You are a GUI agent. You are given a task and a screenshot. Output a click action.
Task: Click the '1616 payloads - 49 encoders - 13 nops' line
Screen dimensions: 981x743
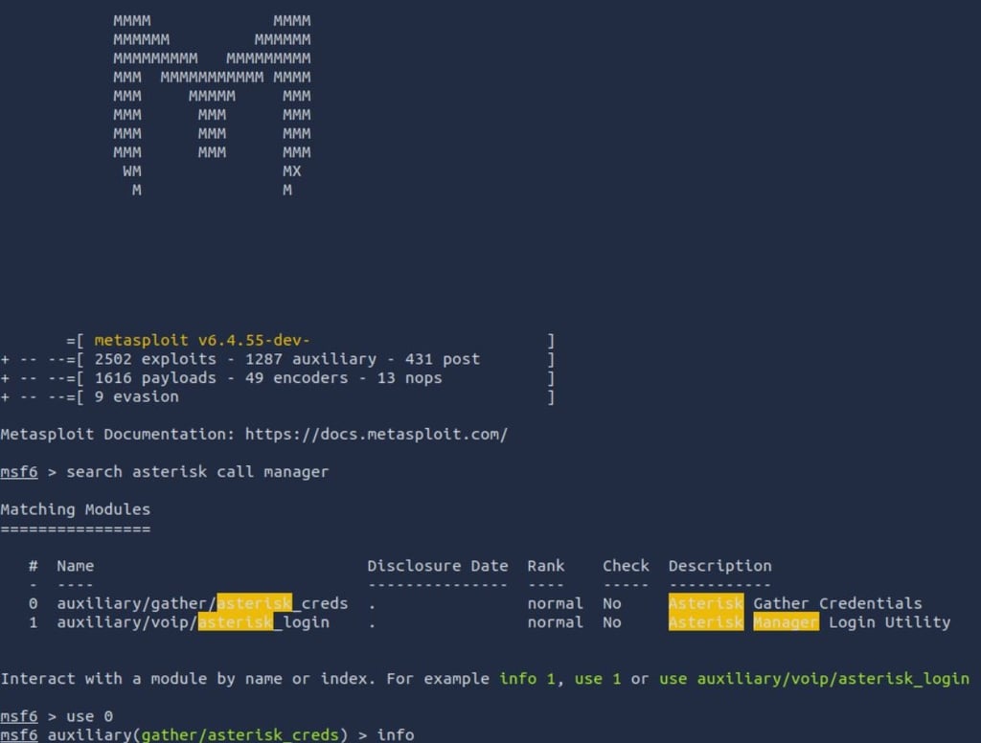click(268, 378)
